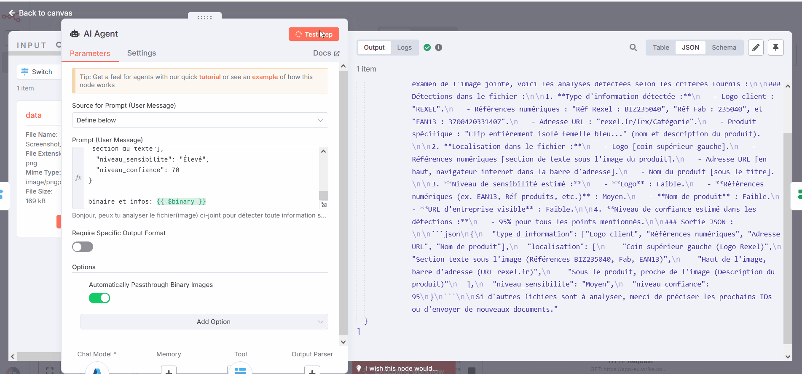This screenshot has width=802, height=374.
Task: Click the Azure Chat Model node icon
Action: 97,369
